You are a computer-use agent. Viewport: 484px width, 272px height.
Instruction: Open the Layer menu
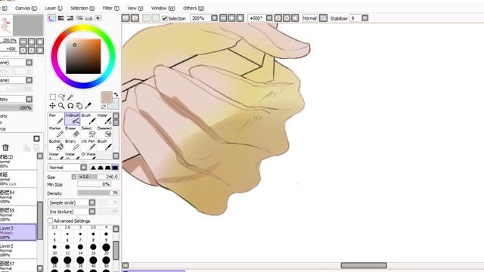[54, 8]
